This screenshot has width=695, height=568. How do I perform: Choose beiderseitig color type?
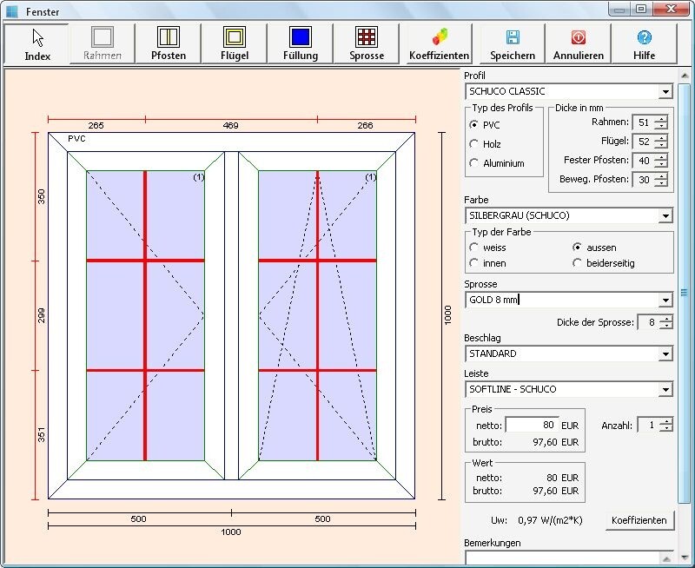click(x=577, y=263)
